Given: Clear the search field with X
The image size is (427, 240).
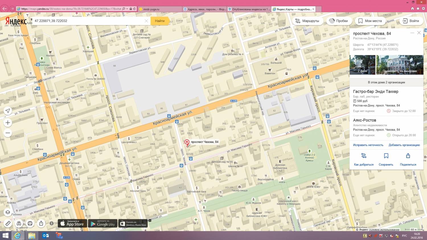Looking at the screenshot, I should (x=146, y=21).
